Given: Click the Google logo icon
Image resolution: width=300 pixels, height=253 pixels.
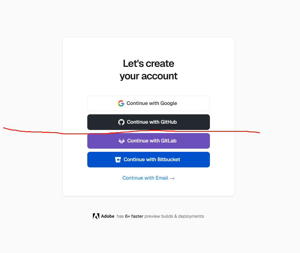Looking at the screenshot, I should coord(121,103).
